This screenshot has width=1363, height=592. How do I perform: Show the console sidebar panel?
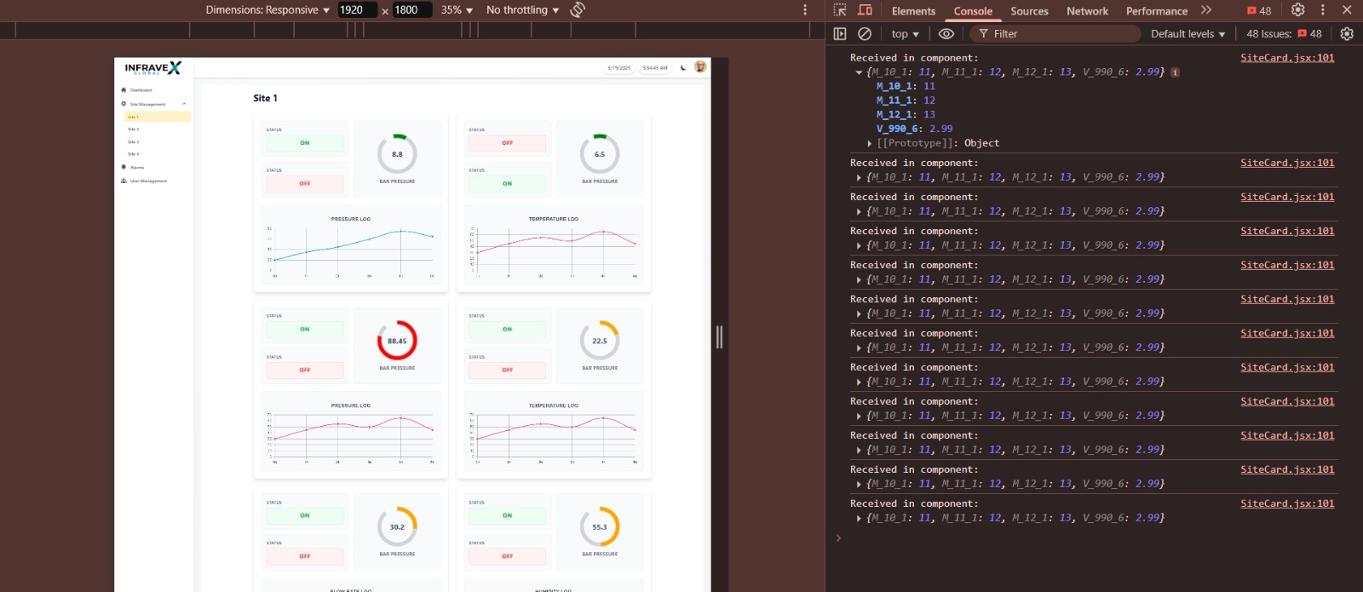(x=840, y=34)
